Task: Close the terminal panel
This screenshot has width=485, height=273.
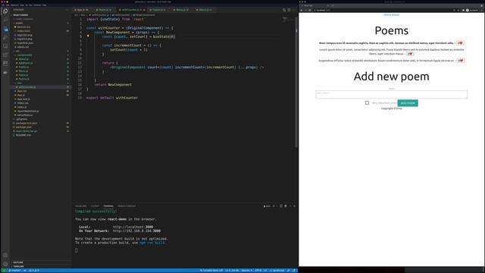Action: tap(294, 206)
